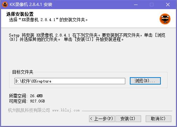Click the destination folder path field

pyautogui.click(x=70, y=81)
